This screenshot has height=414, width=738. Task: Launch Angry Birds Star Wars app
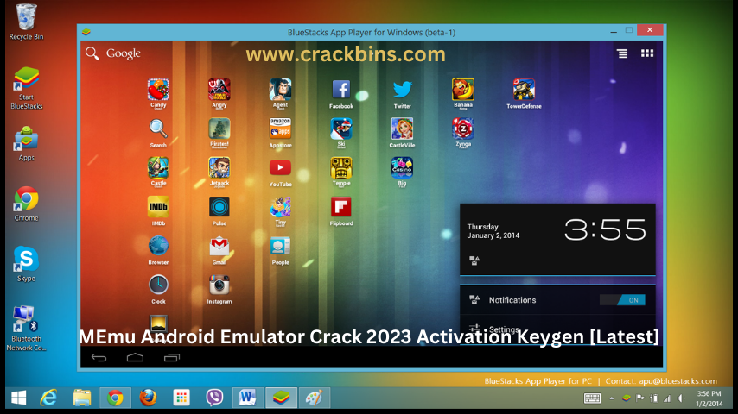tap(219, 91)
